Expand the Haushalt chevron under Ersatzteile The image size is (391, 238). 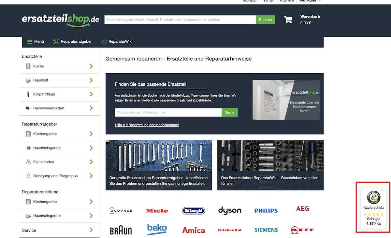click(x=91, y=80)
